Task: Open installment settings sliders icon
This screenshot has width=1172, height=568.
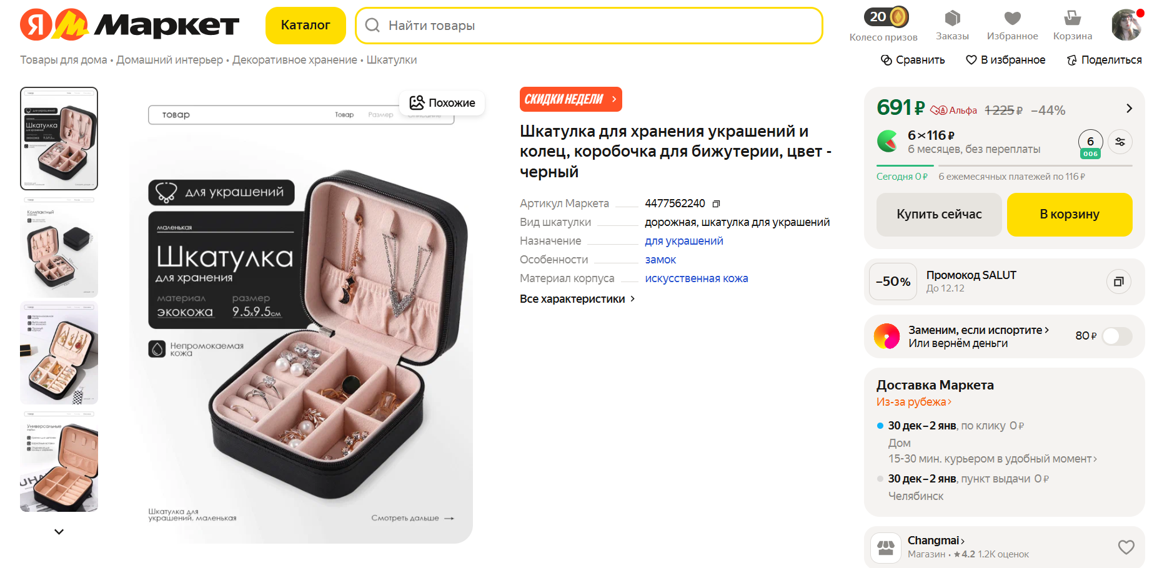Action: [x=1120, y=142]
